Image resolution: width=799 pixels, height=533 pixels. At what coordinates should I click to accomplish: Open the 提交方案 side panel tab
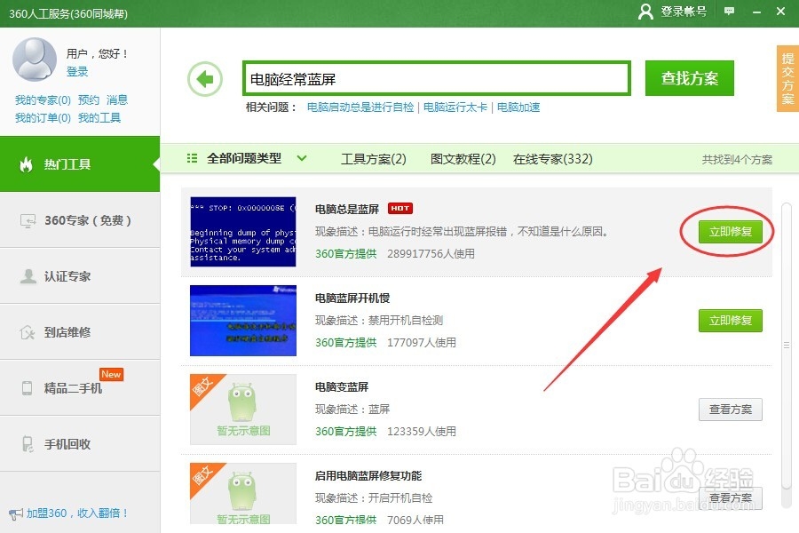(x=786, y=78)
